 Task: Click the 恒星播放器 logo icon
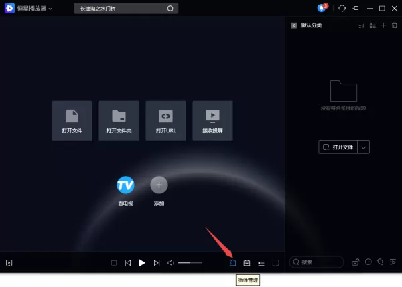click(x=9, y=9)
